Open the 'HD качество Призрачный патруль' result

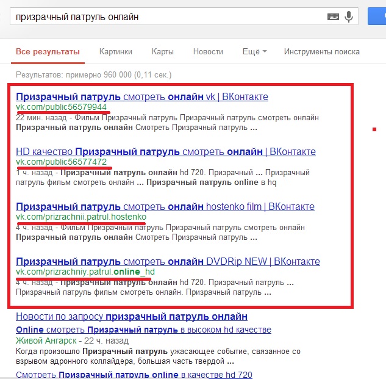click(165, 151)
